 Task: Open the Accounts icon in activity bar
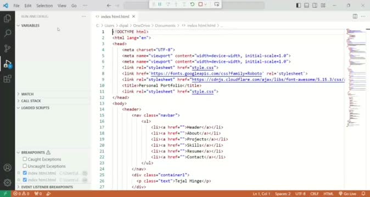[x=7, y=167]
